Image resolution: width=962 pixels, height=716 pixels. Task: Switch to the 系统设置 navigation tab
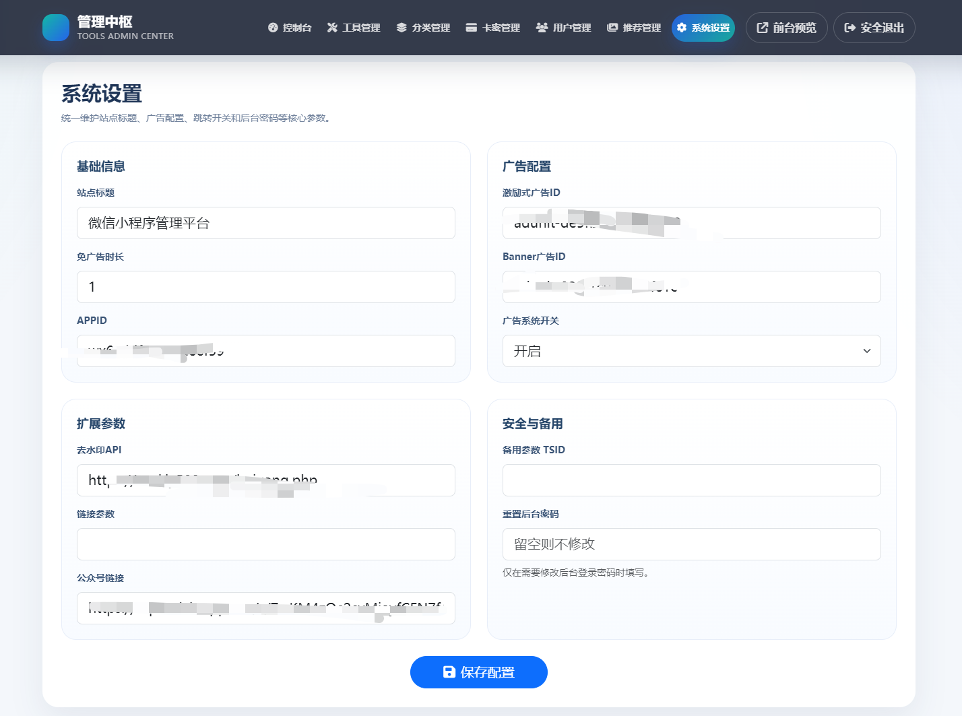tap(703, 28)
